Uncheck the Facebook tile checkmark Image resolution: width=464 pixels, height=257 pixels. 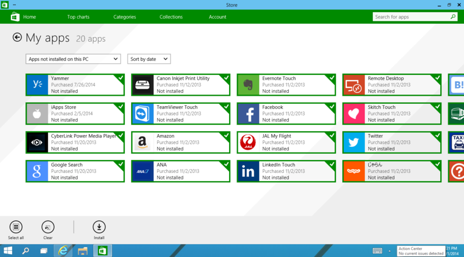(332, 107)
